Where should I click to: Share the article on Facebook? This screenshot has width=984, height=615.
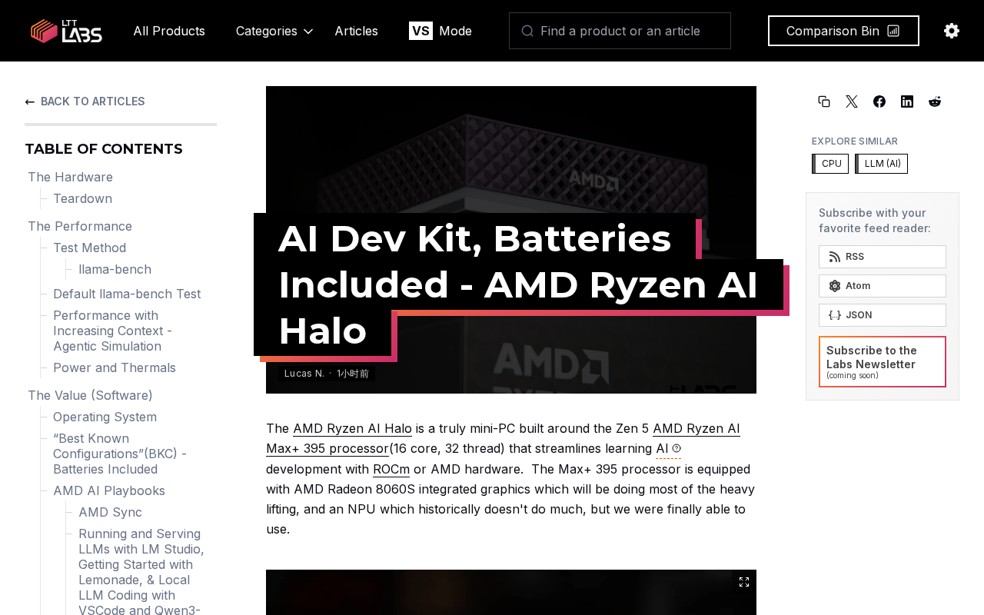879,101
